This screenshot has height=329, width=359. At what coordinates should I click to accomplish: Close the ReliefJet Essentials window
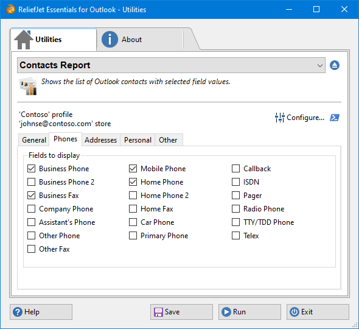click(344, 9)
